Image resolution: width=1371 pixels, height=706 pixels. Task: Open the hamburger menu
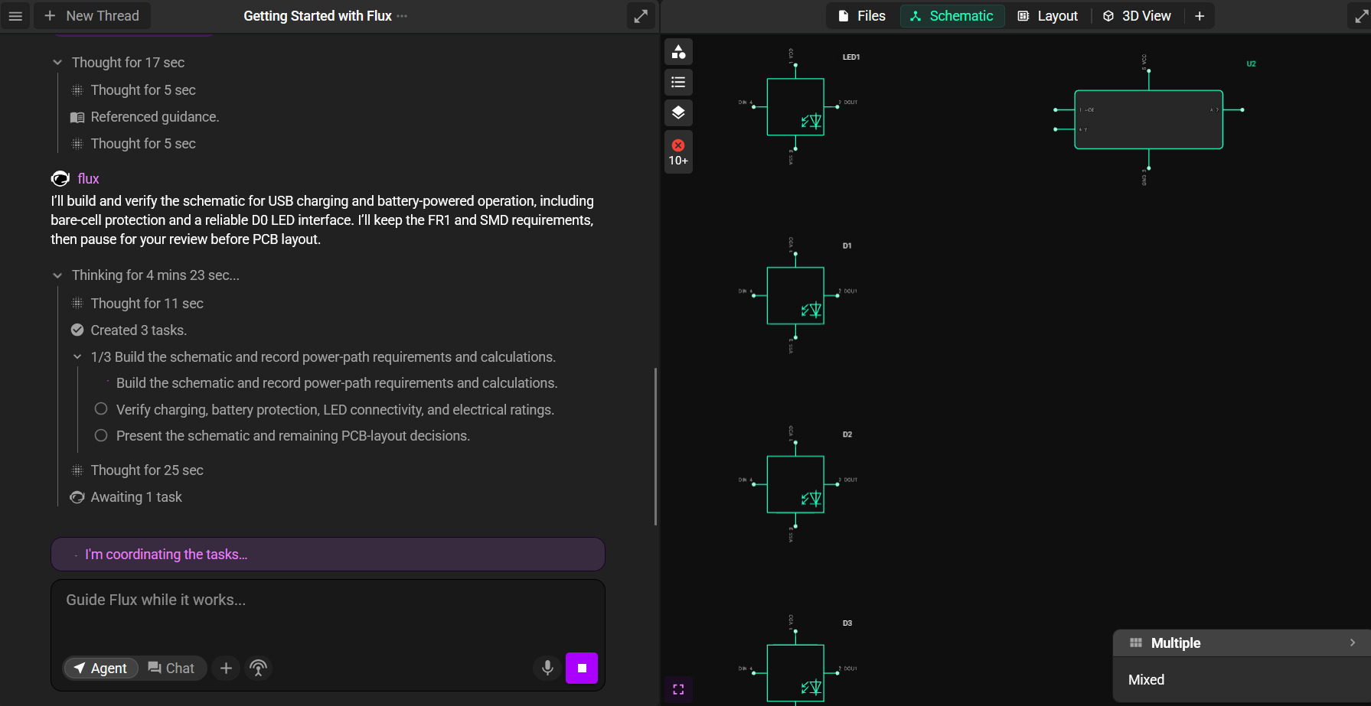[15, 15]
